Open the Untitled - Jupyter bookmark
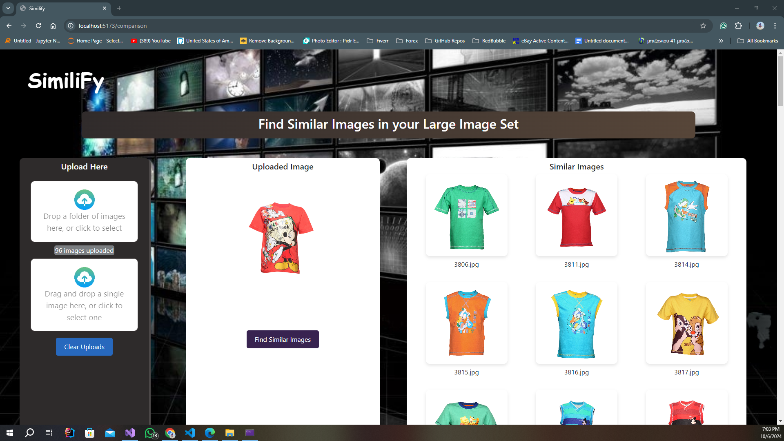The image size is (784, 441). [x=33, y=41]
